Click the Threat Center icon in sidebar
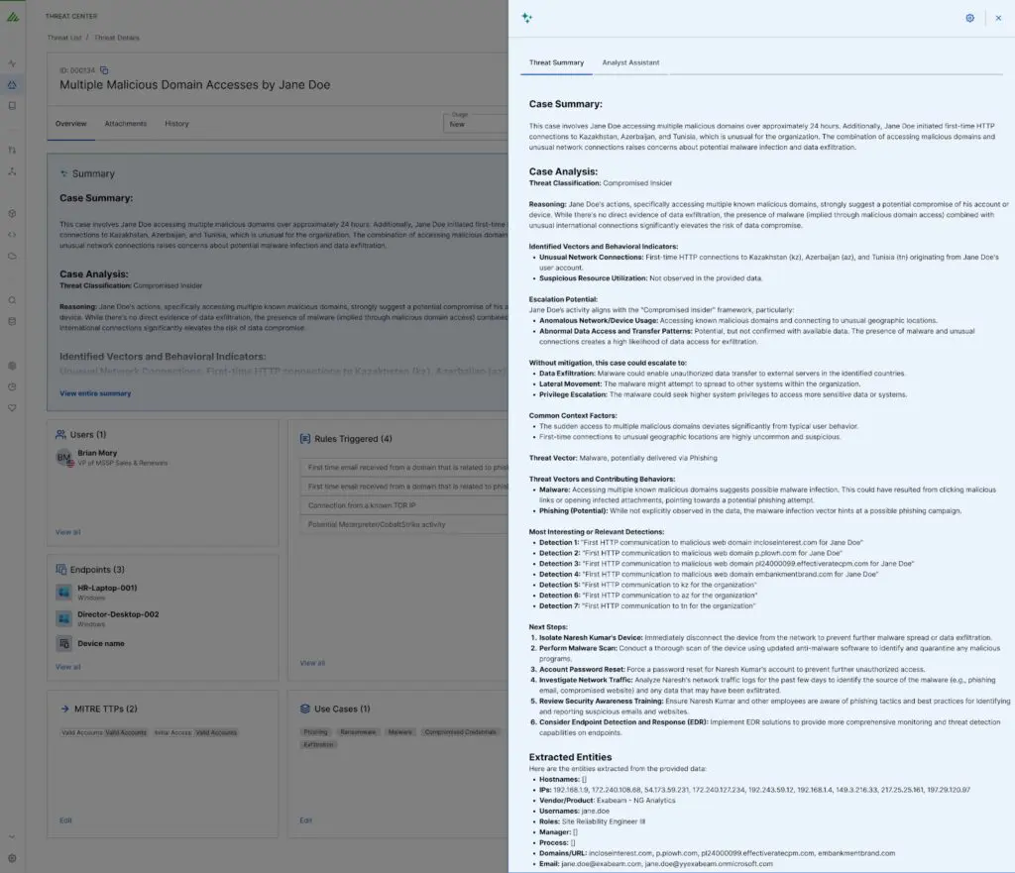 point(12,84)
